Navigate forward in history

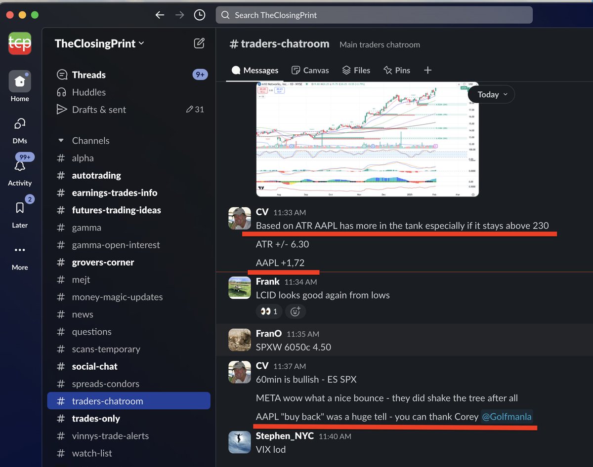pyautogui.click(x=179, y=15)
